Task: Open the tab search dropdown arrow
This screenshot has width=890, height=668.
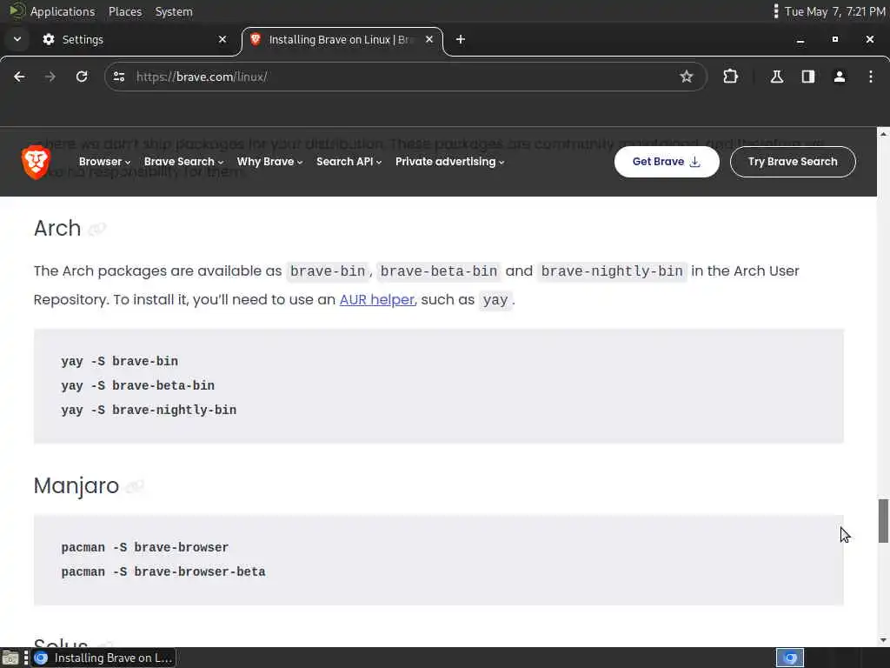Action: (17, 39)
